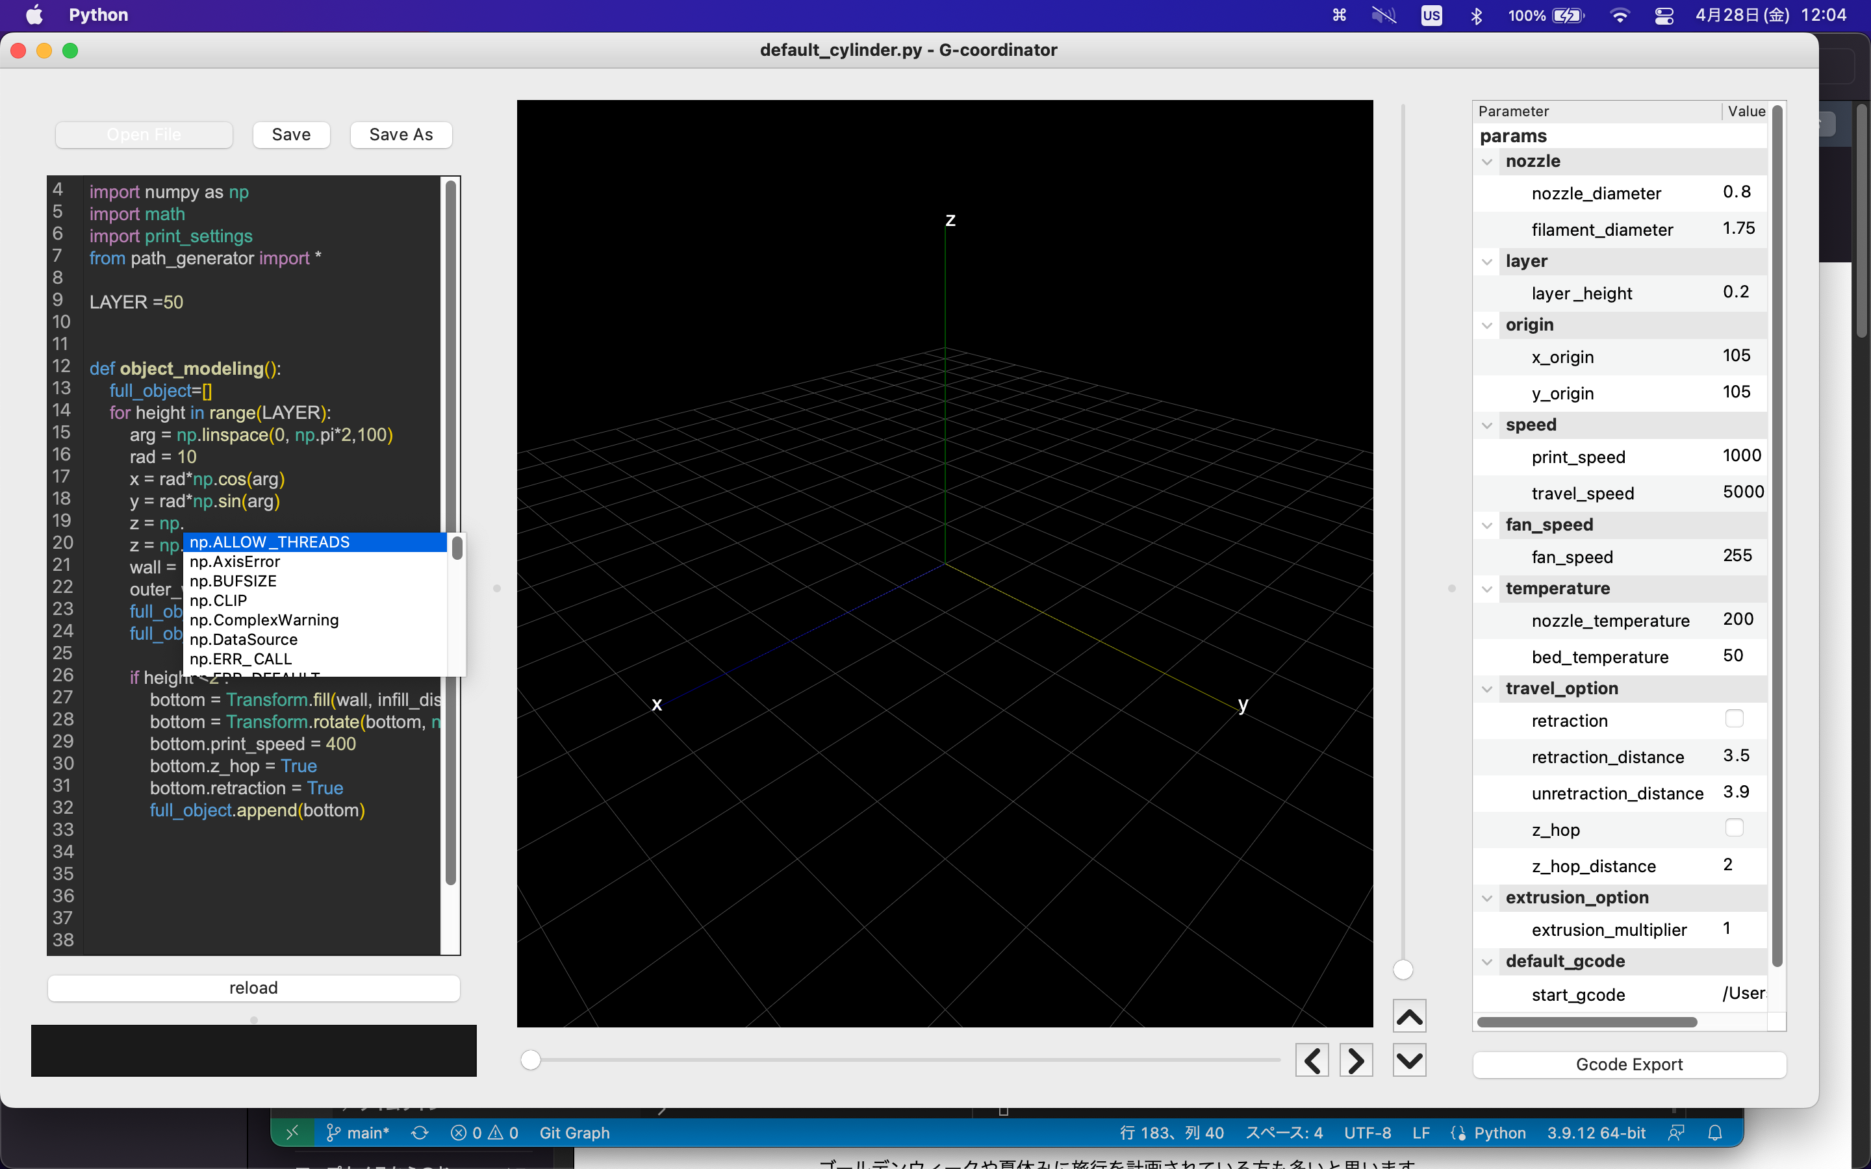Click the remote connection icon bottom left
Image resolution: width=1871 pixels, height=1169 pixels.
[293, 1133]
